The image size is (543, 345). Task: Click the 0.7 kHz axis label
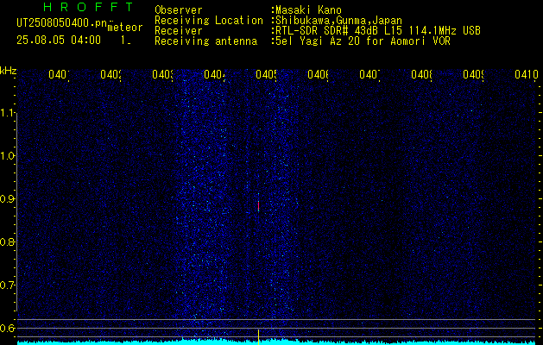tap(7, 285)
